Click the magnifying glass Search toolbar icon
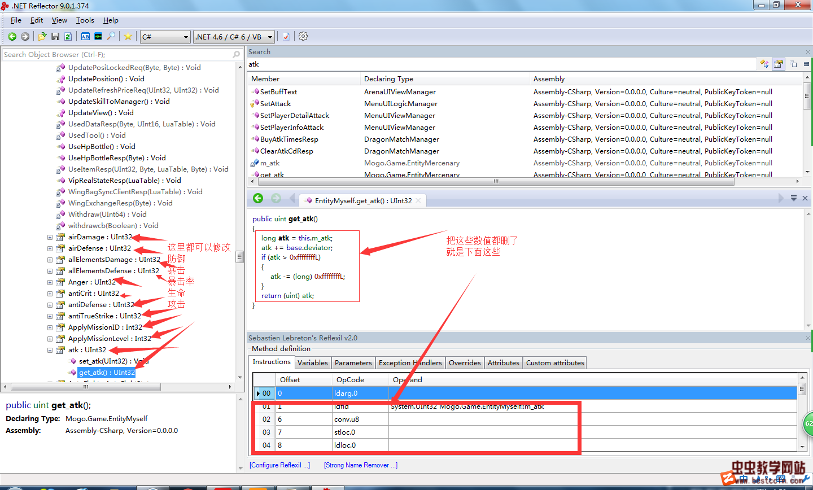The width and height of the screenshot is (813, 490). [111, 37]
